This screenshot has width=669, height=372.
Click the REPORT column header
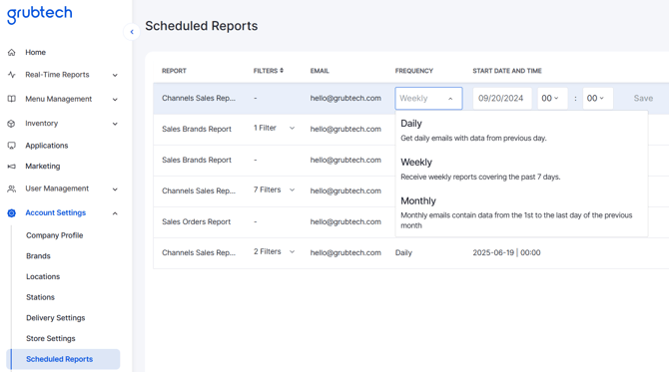[174, 71]
